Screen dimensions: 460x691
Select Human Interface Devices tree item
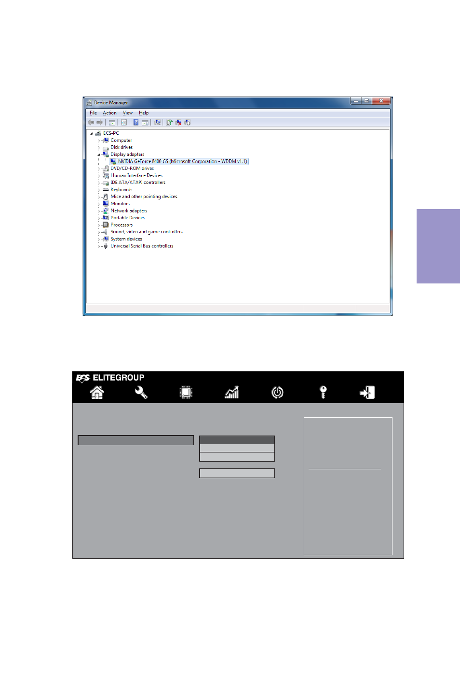[136, 176]
